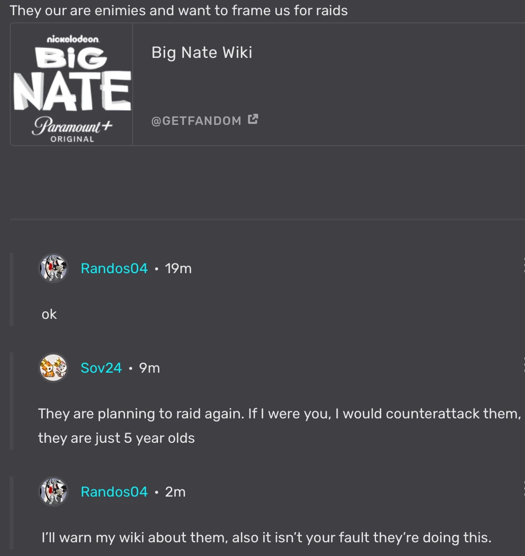This screenshot has height=556, width=525.
Task: Click the 2m timestamp on the latest comment
Action: [174, 491]
